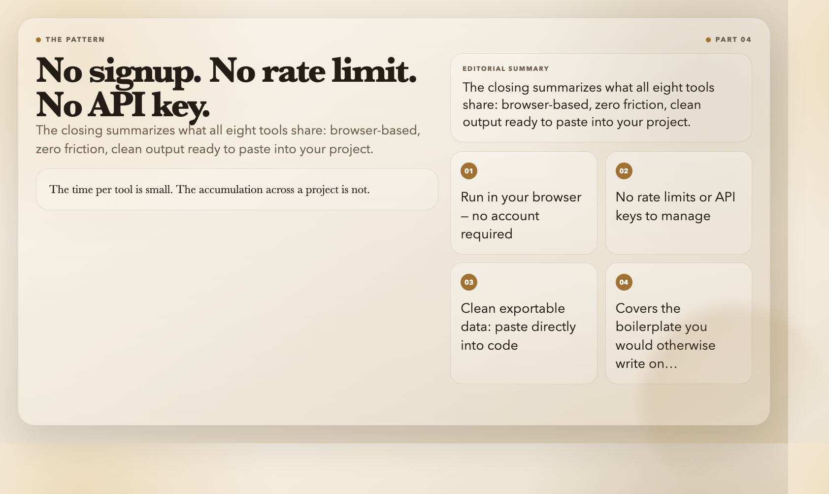Select the 'Run in your browser' card text

click(521, 215)
